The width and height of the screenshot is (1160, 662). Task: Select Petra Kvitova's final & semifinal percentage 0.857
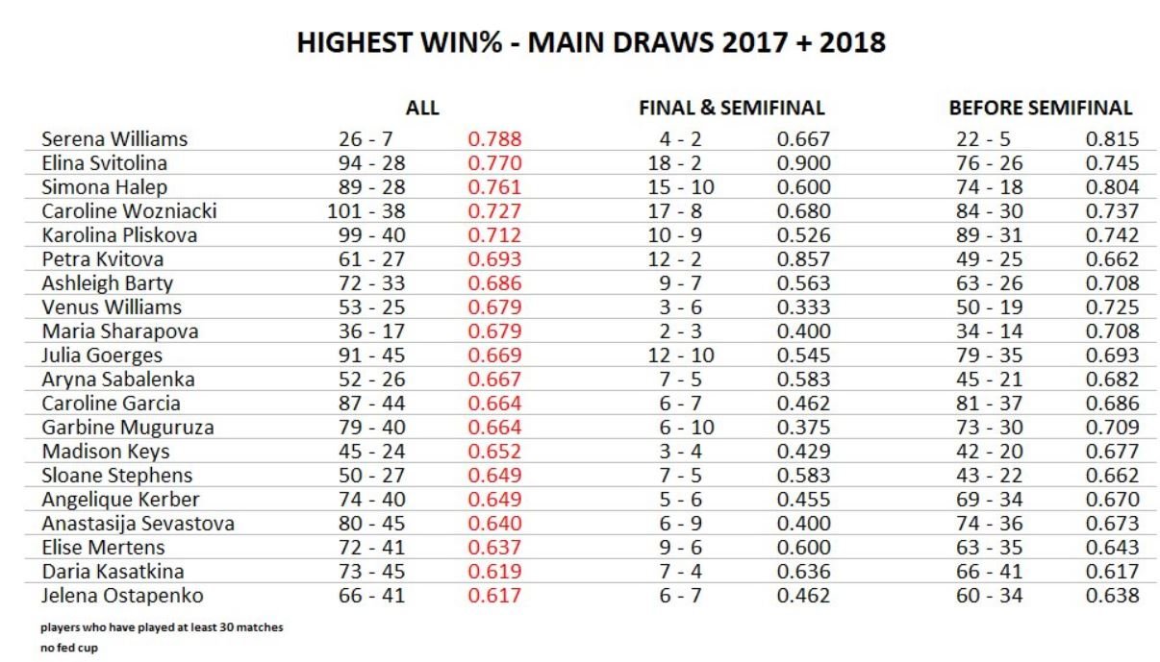click(803, 258)
